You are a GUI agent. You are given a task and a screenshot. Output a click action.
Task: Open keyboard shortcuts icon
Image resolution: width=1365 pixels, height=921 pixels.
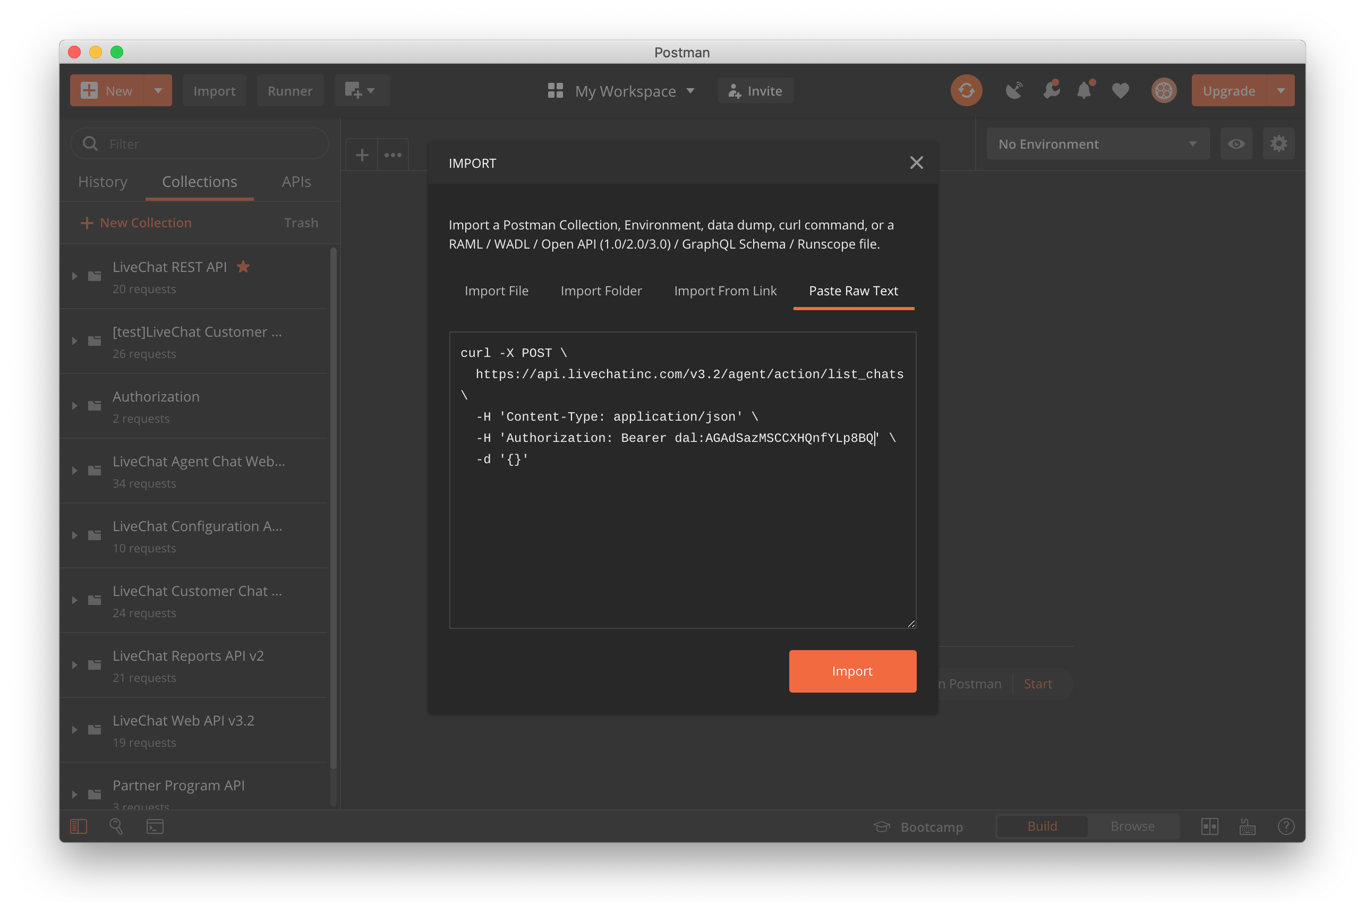[1247, 826]
